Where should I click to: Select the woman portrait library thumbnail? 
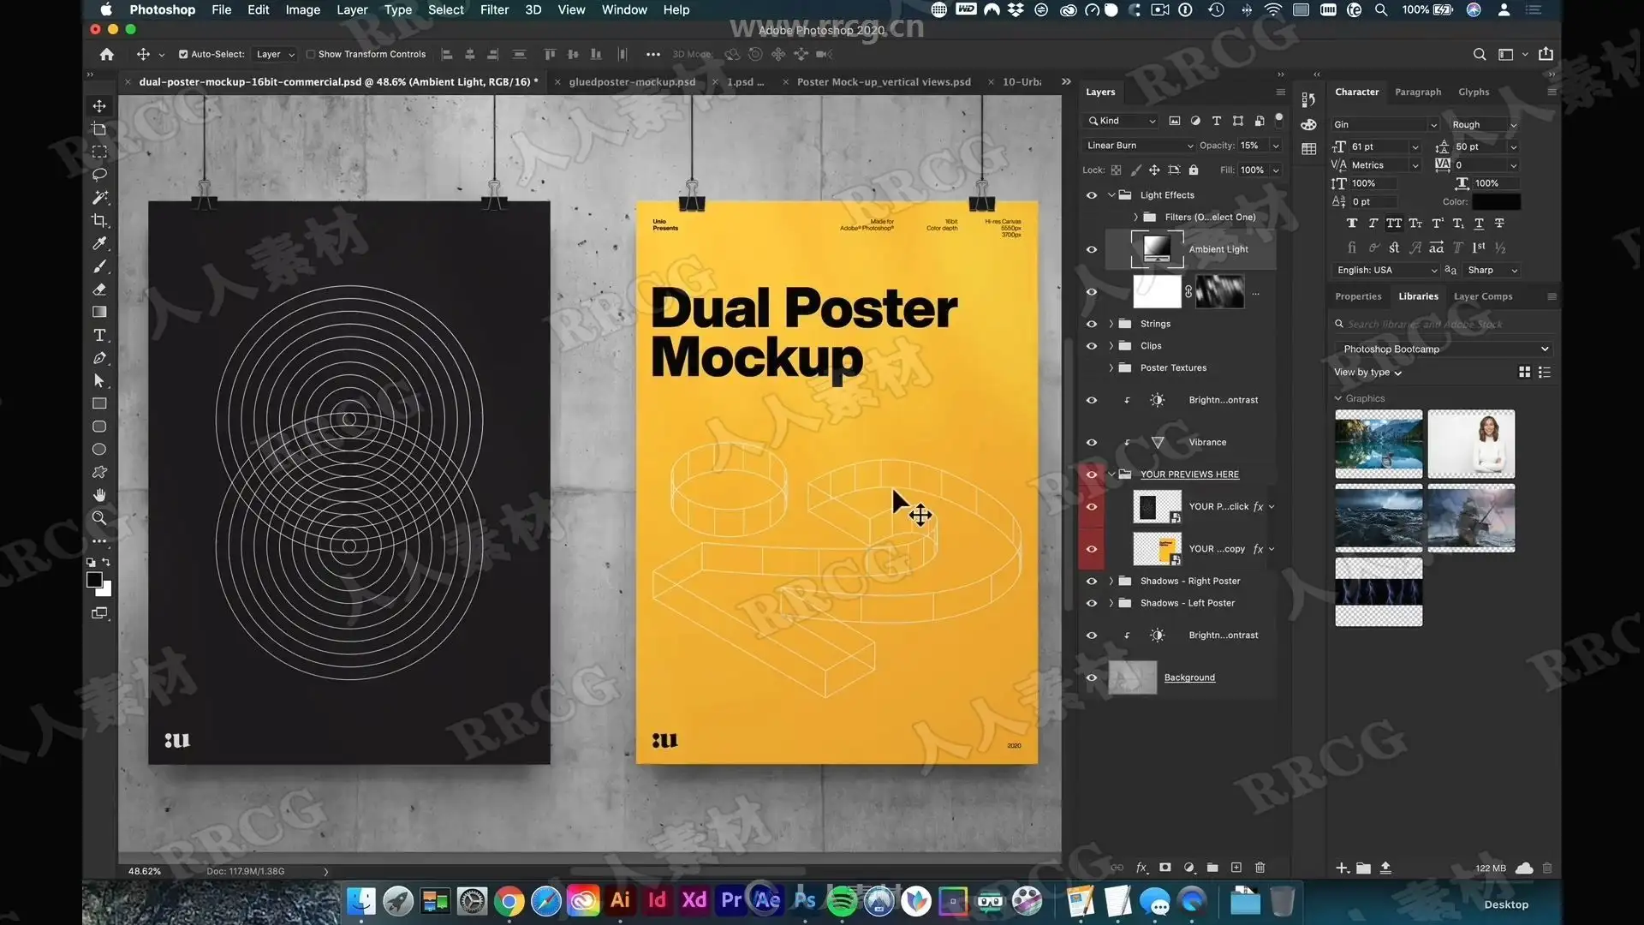pyautogui.click(x=1471, y=444)
